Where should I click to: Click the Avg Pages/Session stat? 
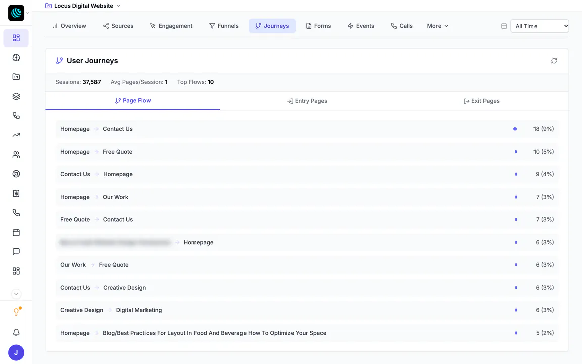coord(139,82)
